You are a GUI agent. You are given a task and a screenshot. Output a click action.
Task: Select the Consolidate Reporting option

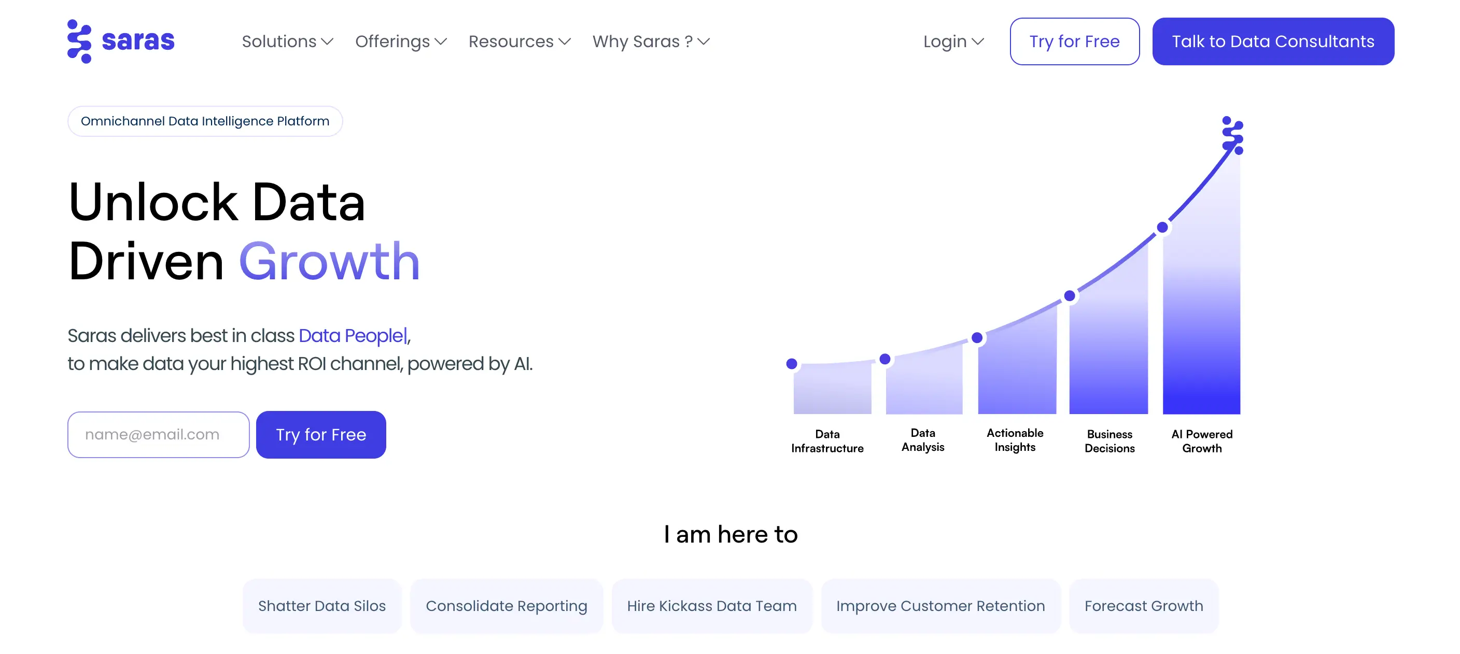(506, 606)
